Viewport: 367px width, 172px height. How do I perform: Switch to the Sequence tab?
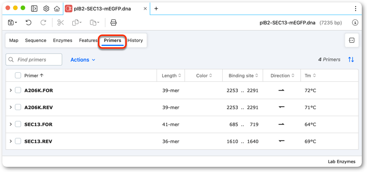[x=35, y=41]
